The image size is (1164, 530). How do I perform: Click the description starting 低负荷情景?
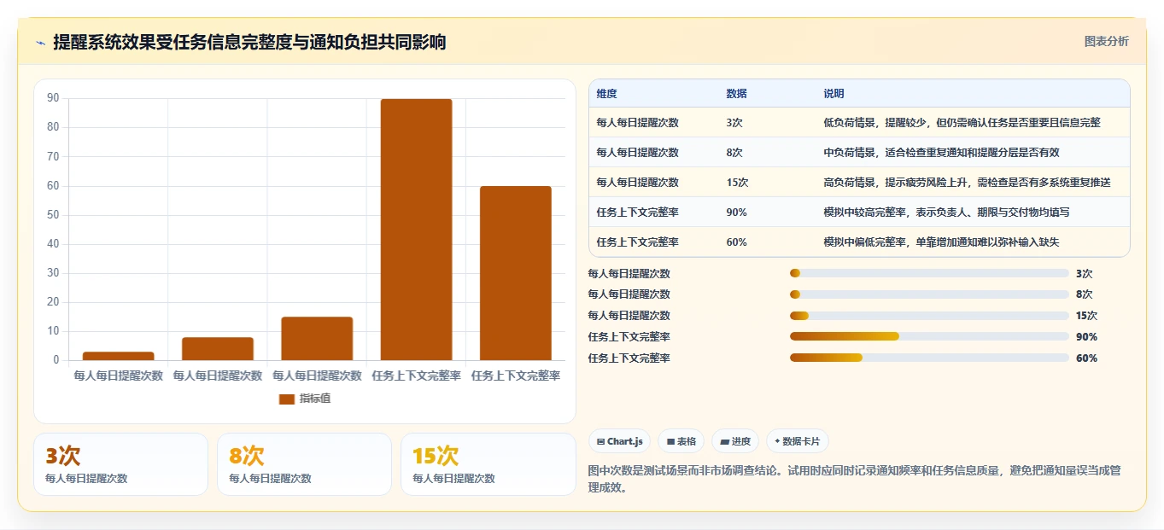(x=962, y=122)
